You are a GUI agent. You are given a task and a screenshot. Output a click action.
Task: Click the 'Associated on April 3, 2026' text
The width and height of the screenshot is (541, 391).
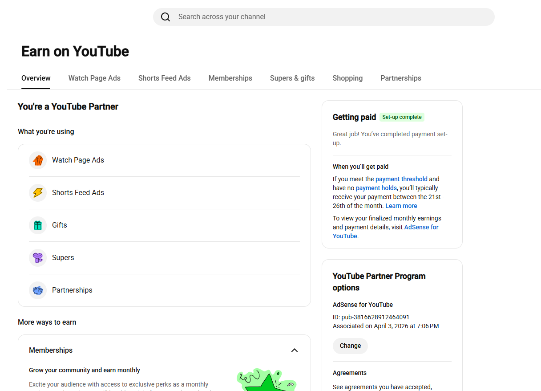386,326
